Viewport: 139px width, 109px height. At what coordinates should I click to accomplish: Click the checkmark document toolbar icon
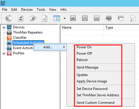45,18
